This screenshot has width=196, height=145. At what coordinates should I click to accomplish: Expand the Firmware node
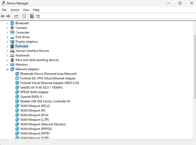point(7,46)
